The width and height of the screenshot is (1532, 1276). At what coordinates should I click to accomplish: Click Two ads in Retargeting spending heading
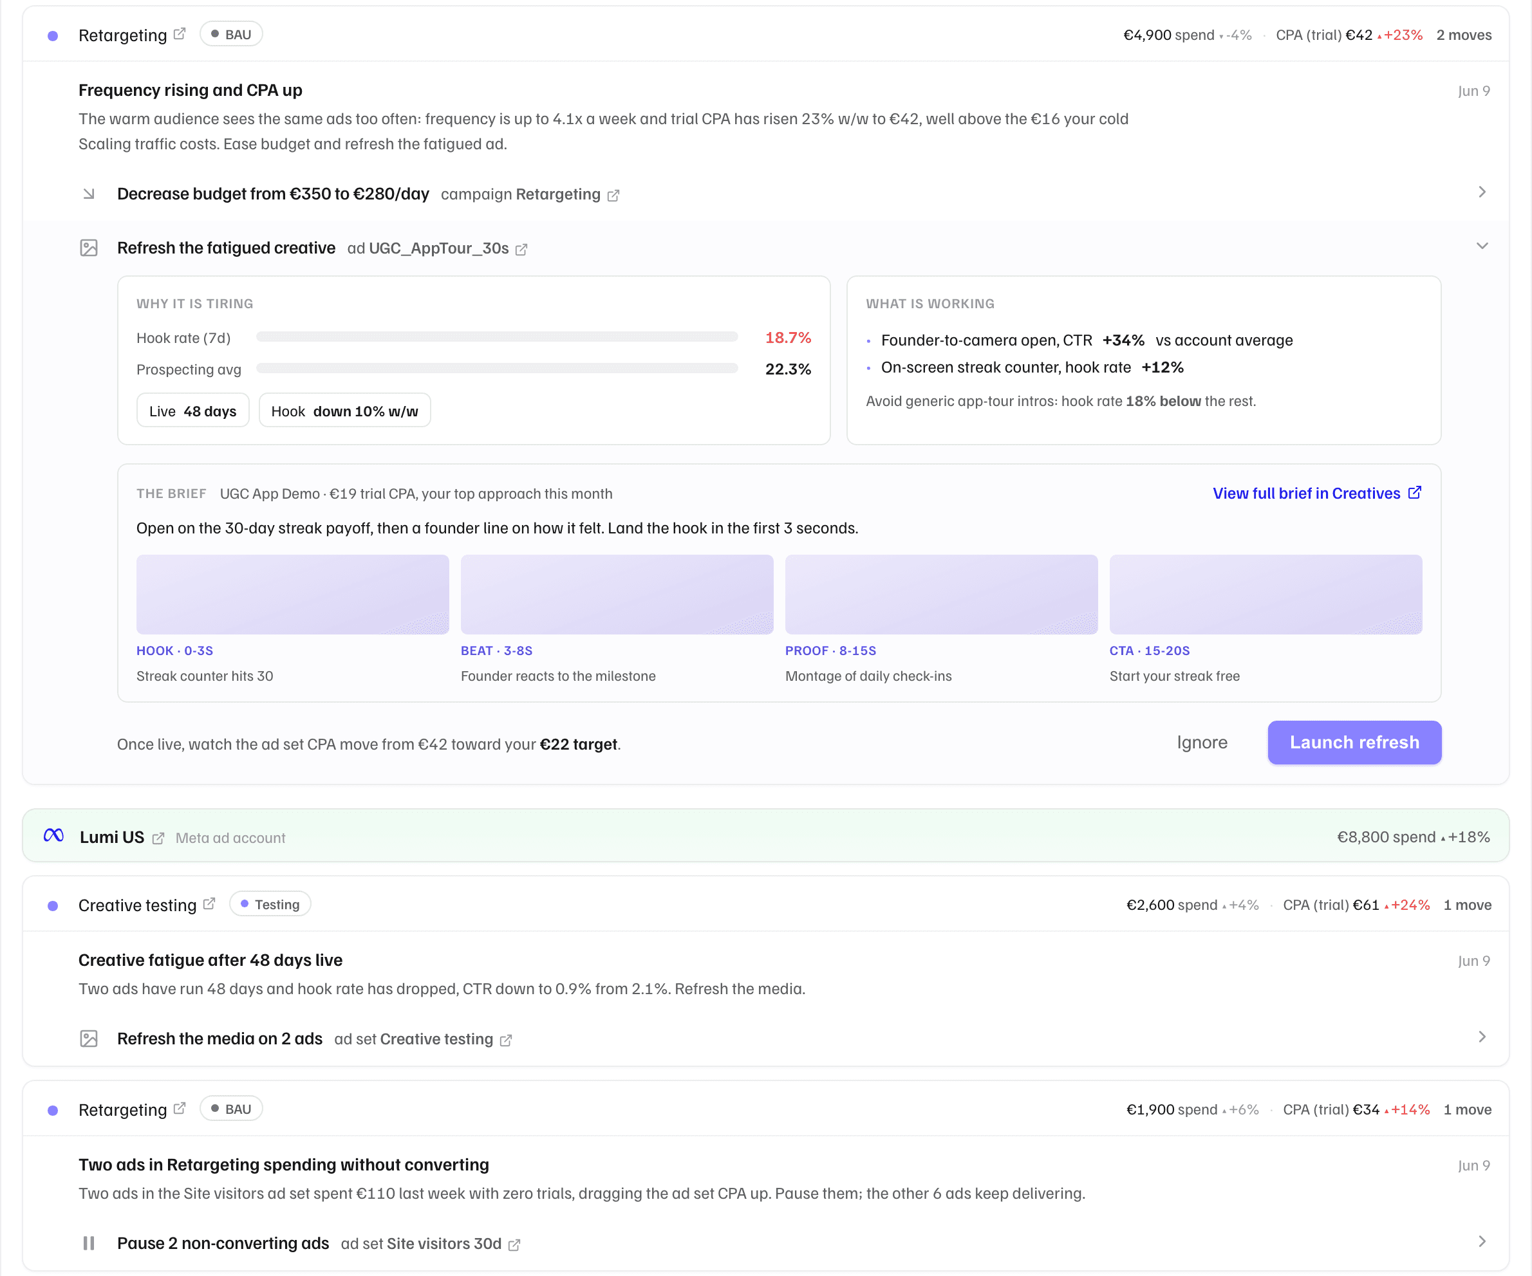284,1165
